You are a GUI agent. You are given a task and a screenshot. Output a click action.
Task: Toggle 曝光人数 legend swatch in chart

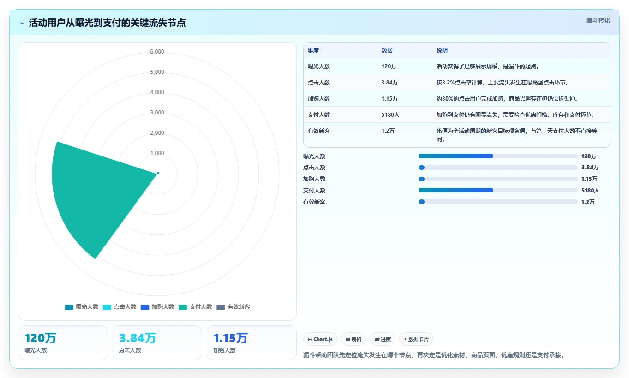(69, 307)
